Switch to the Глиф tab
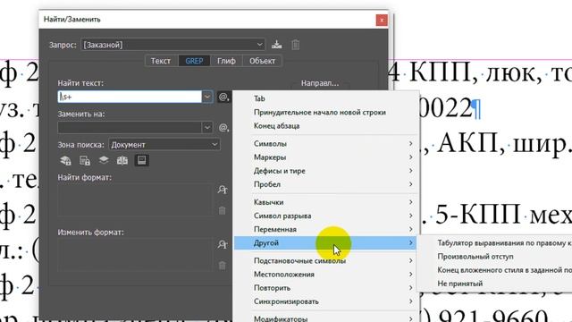 pos(226,61)
